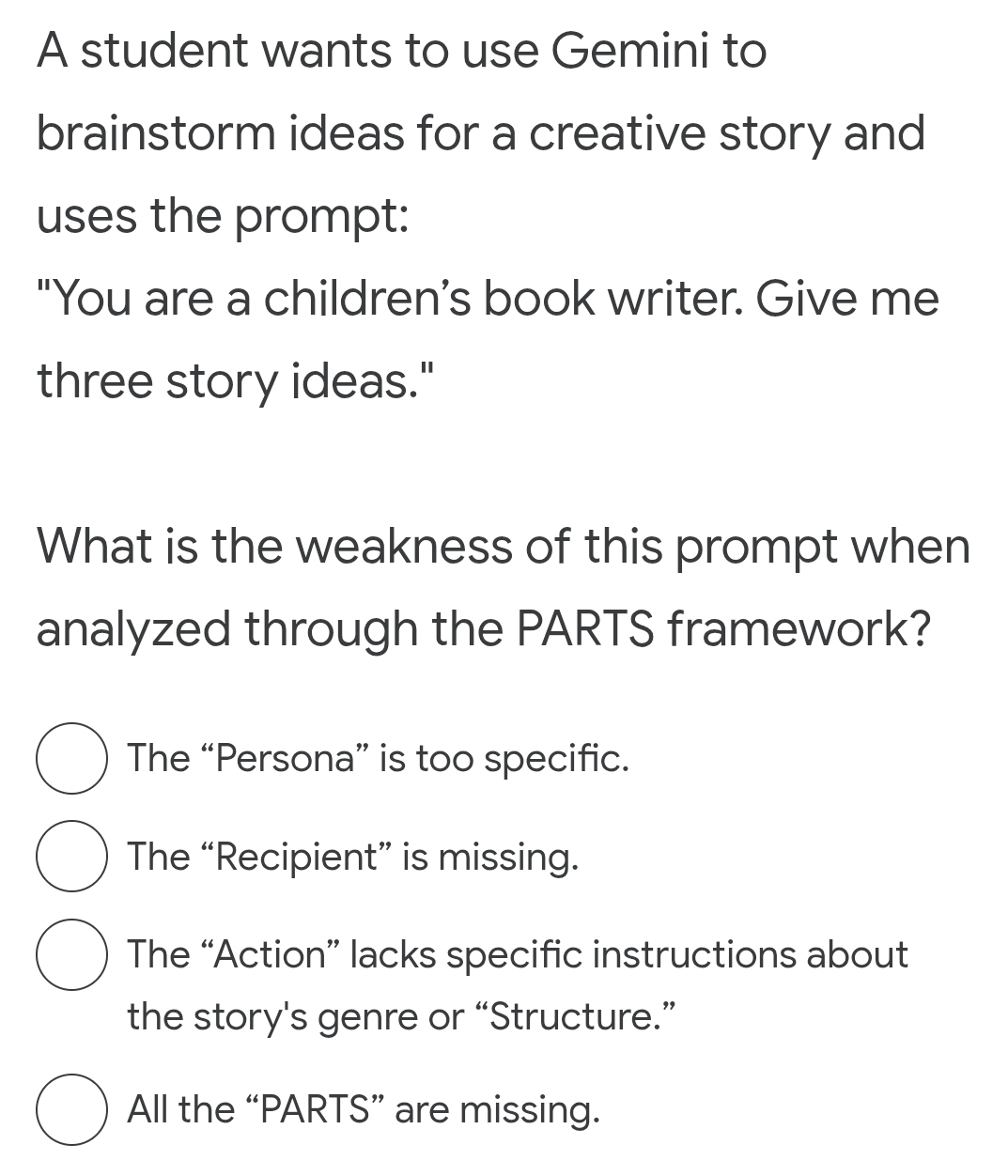Select the "Persona is too specific" radio button
Viewport: 1008px width, 1160px height.
click(x=70, y=759)
